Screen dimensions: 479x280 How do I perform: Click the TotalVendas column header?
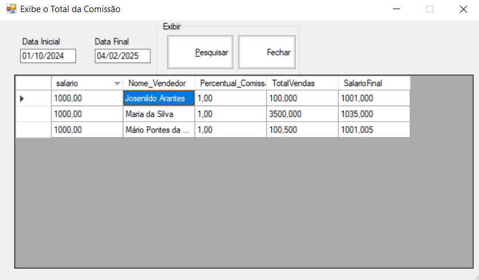pyautogui.click(x=302, y=83)
